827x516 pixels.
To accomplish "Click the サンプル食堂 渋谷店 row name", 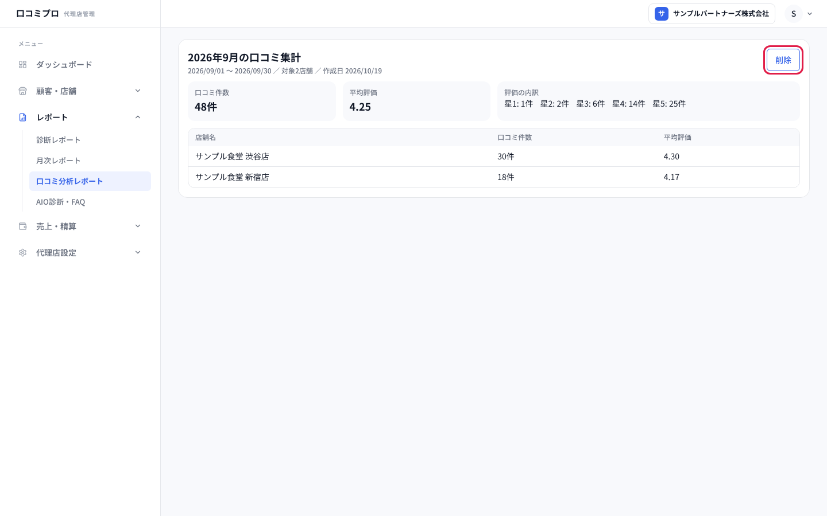I will pos(232,157).
